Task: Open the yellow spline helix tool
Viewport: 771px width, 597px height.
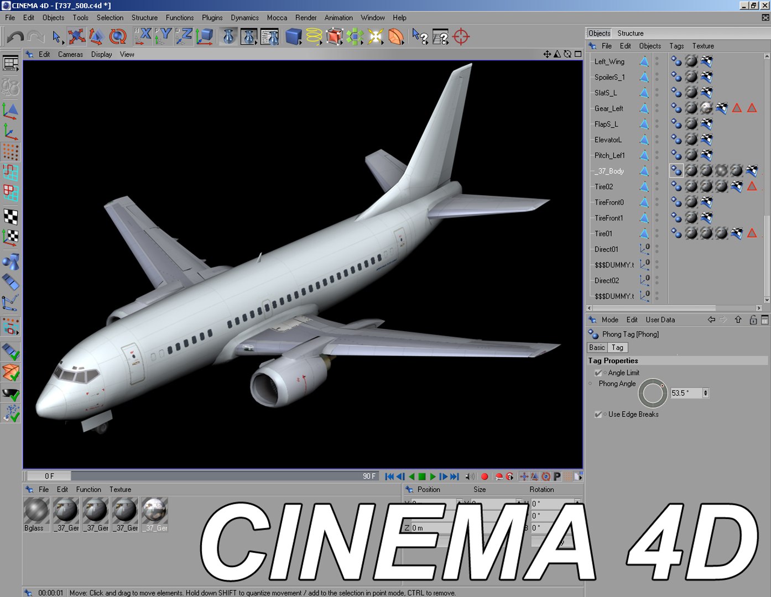Action: 314,36
